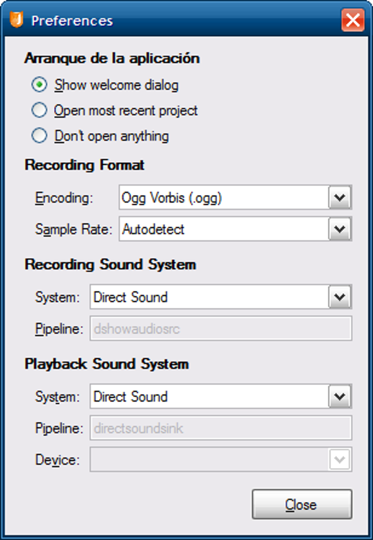
Task: Expand the Recording Sound System dropdown arrow
Action: point(340,297)
